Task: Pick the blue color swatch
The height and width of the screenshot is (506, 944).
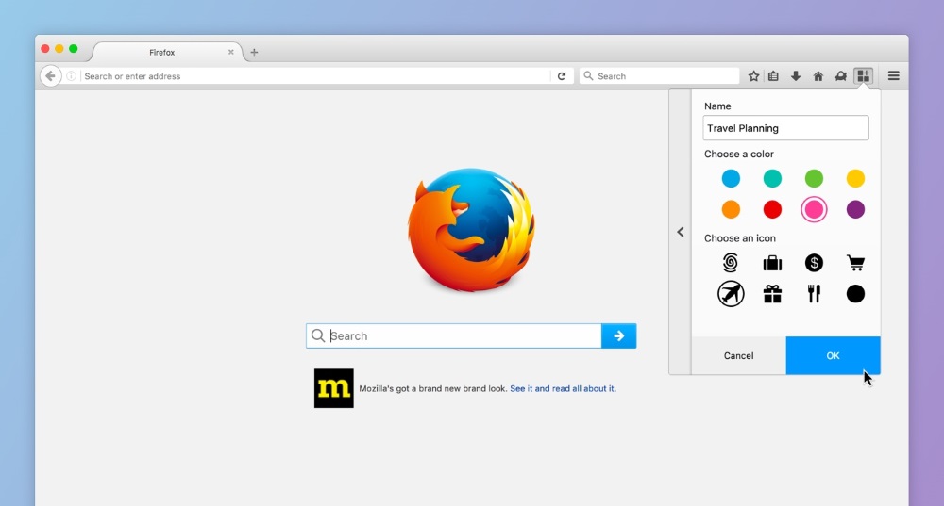Action: click(731, 178)
